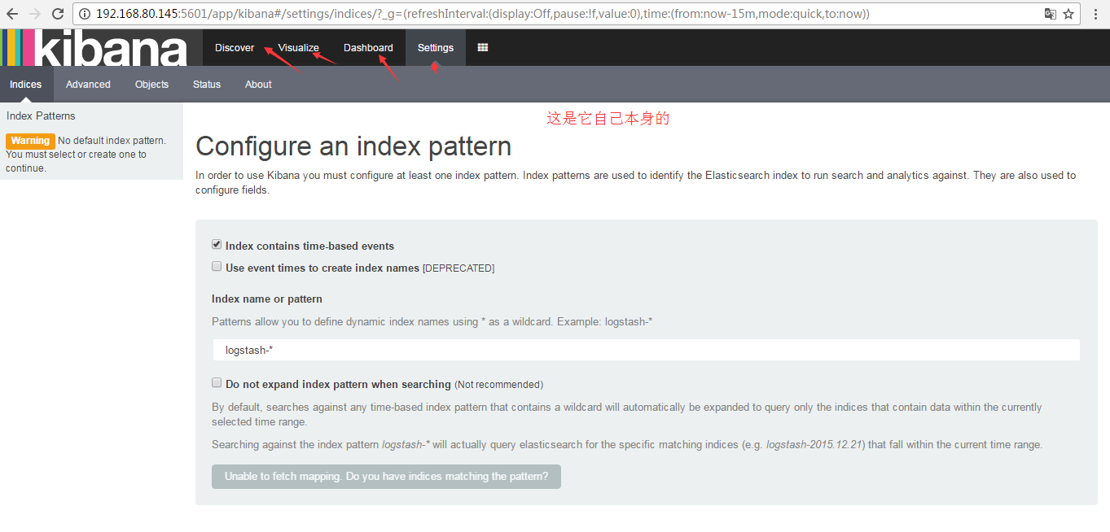The width and height of the screenshot is (1110, 532).
Task: Click the [DEPRECATED] text
Action: click(x=458, y=268)
